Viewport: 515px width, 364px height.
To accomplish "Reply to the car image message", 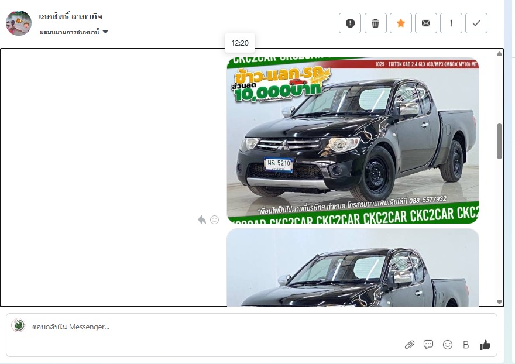I will point(202,219).
